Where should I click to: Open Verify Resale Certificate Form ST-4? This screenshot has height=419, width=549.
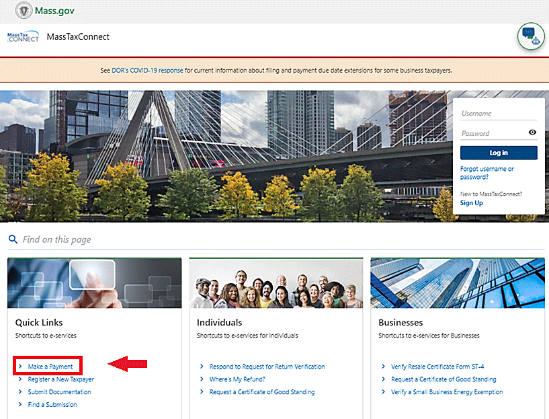pyautogui.click(x=437, y=367)
